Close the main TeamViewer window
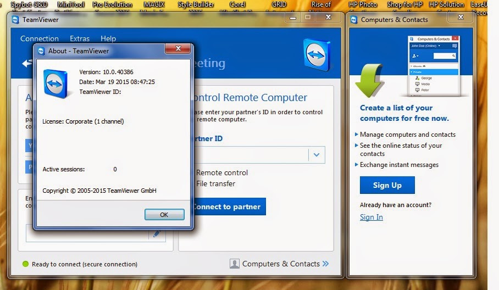Image resolution: width=499 pixels, height=290 pixels. 329,18
